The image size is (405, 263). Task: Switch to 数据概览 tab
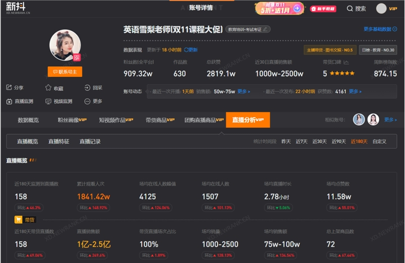(x=28, y=120)
